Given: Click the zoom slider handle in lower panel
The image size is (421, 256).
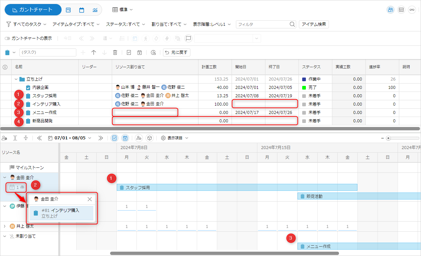Looking at the screenshot, I should (x=388, y=138).
